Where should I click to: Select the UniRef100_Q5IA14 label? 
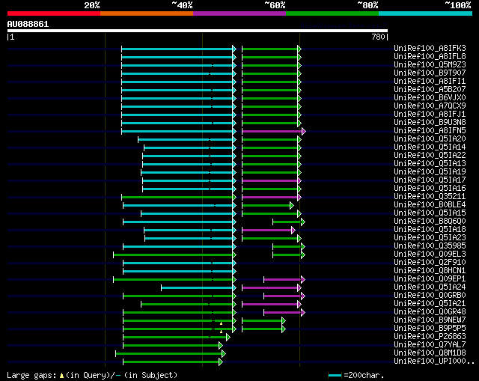(x=430, y=147)
